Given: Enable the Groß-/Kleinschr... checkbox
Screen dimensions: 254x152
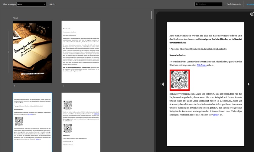Looking at the screenshot, I should tap(224, 4).
